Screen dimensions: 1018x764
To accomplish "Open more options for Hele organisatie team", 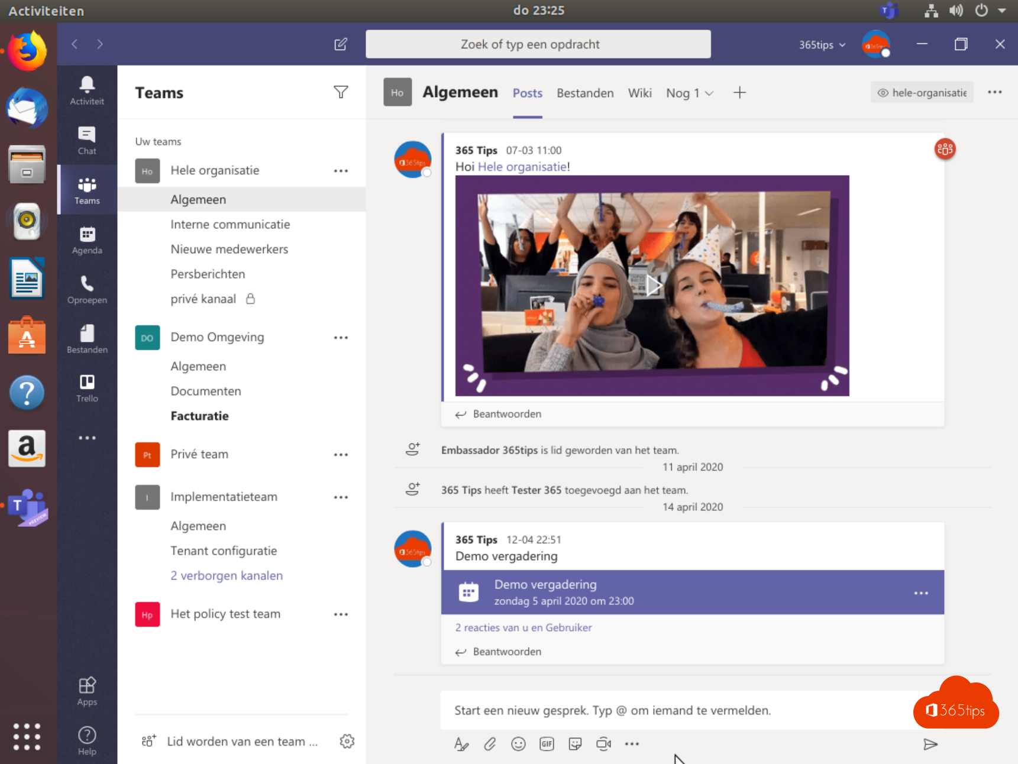I will (341, 171).
